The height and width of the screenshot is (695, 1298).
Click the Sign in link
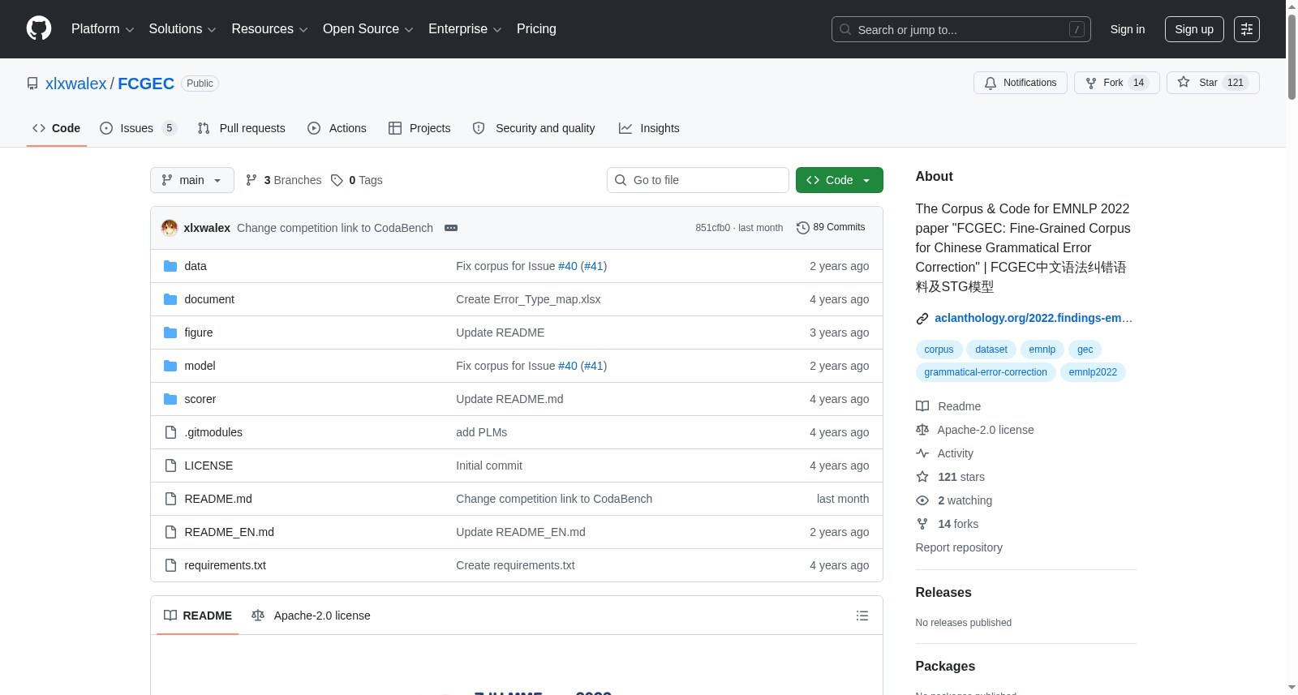coord(1128,29)
